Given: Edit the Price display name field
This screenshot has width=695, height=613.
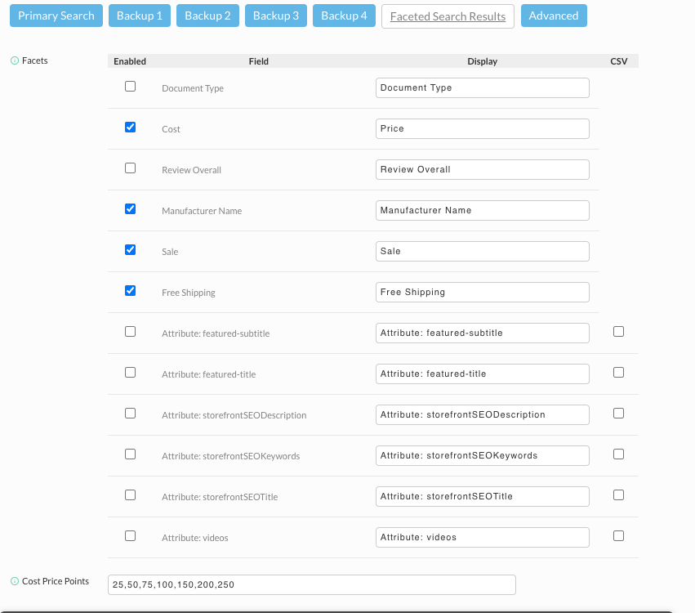Looking at the screenshot, I should [482, 128].
